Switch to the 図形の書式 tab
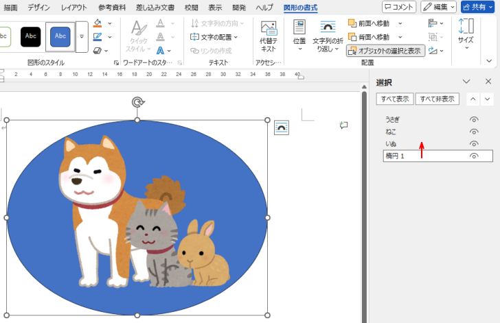 click(x=301, y=8)
